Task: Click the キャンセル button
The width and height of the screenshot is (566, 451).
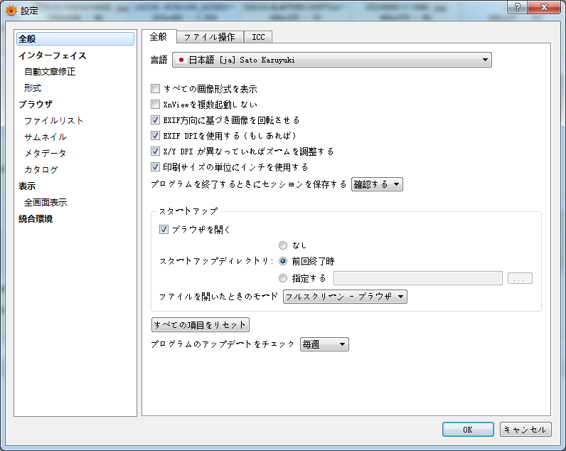Action: pyautogui.click(x=525, y=430)
